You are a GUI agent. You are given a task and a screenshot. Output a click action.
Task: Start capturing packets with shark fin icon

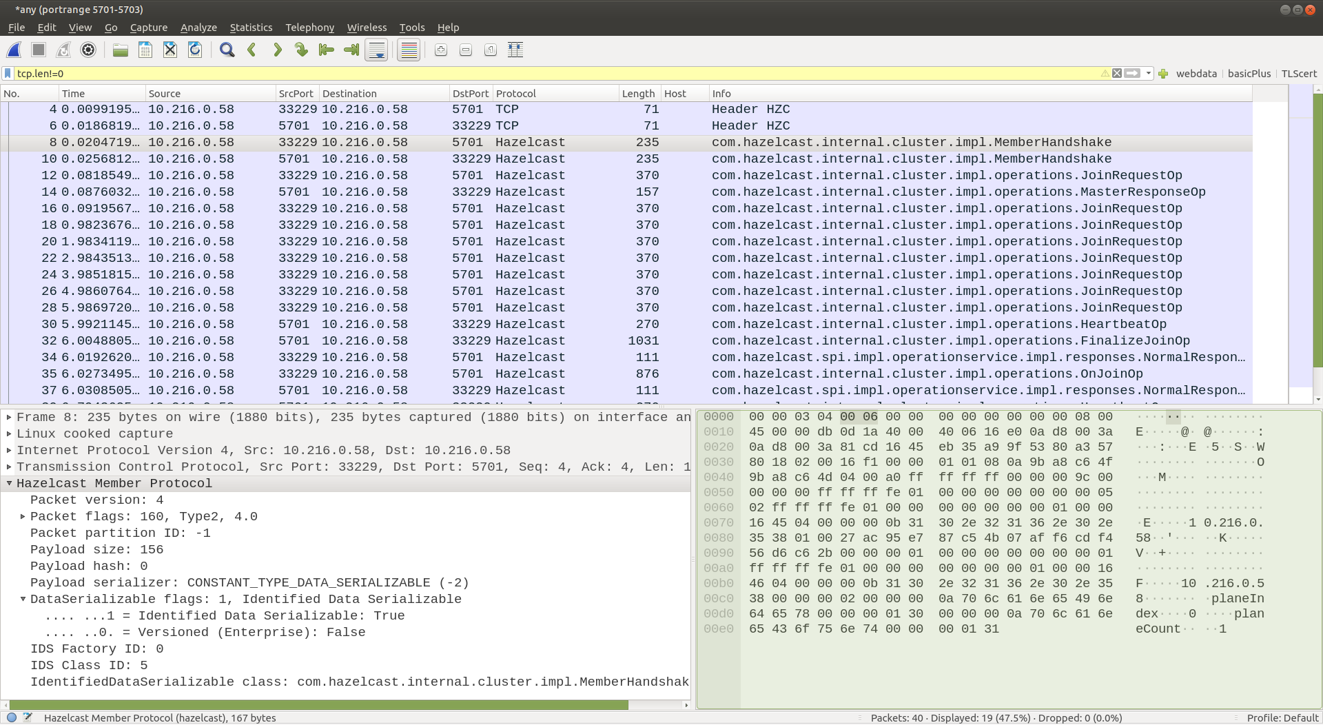click(x=14, y=50)
